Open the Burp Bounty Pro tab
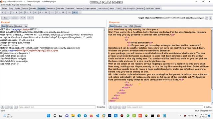213x119 pixels. click(x=129, y=8)
